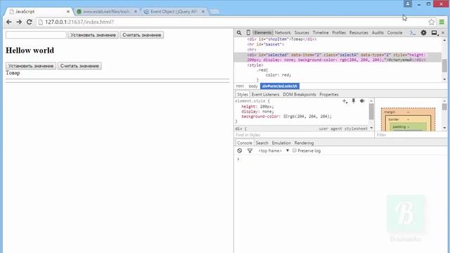450x253 pixels.
Task: Click the lower Считать значение button
Action: point(79,66)
